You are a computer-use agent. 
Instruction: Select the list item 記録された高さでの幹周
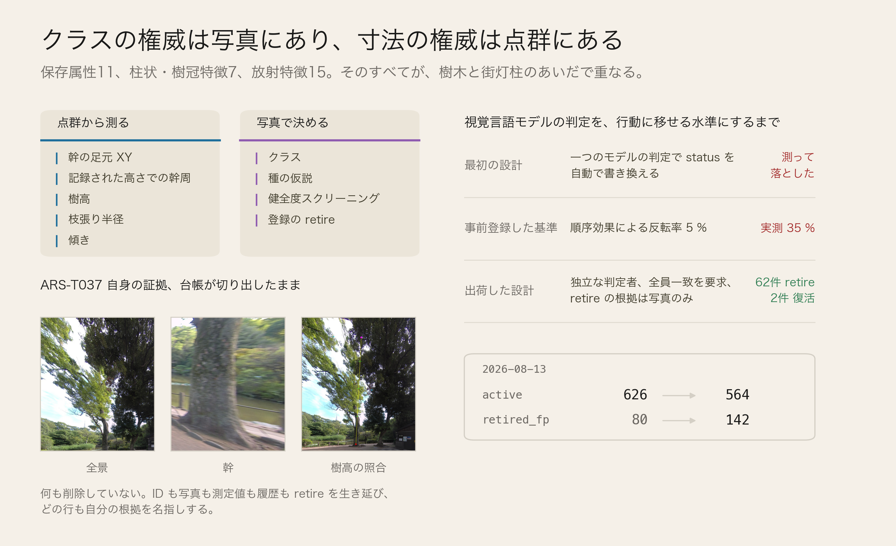tap(129, 178)
